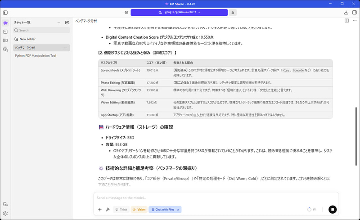The height and width of the screenshot is (220, 360).
Task: Open the My Models library icon
Action: click(x=5, y=40)
